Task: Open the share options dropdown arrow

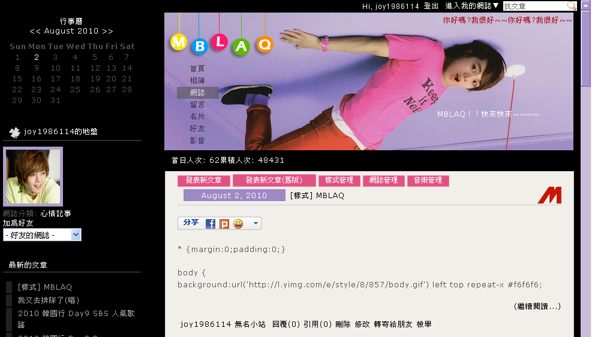Action: click(x=256, y=223)
